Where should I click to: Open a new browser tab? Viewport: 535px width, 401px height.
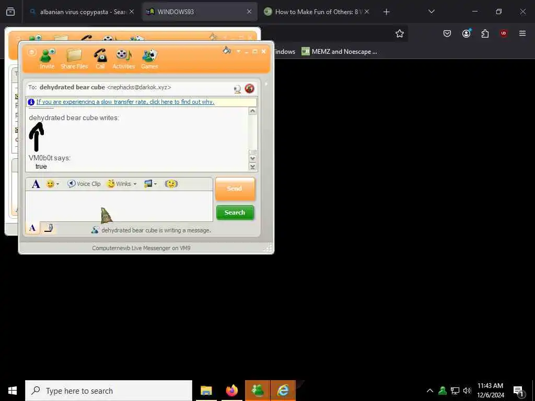click(386, 12)
